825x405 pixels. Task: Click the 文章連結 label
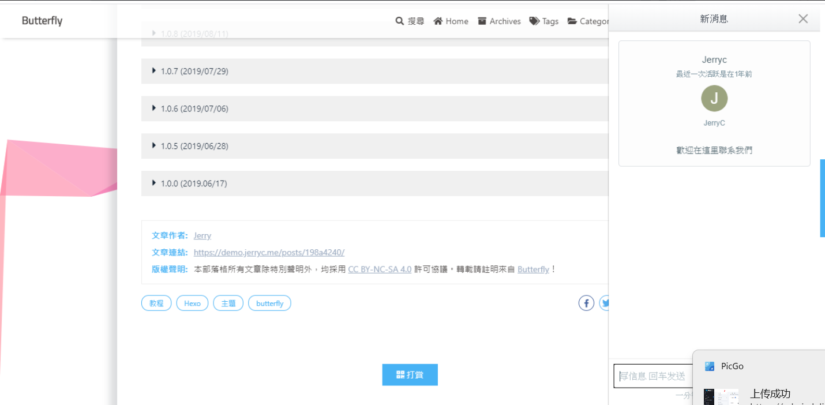click(170, 252)
